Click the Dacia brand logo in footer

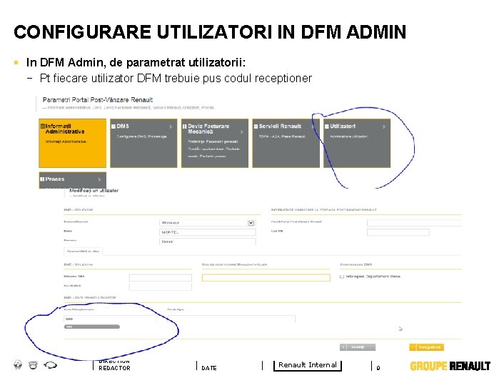[x=33, y=365]
